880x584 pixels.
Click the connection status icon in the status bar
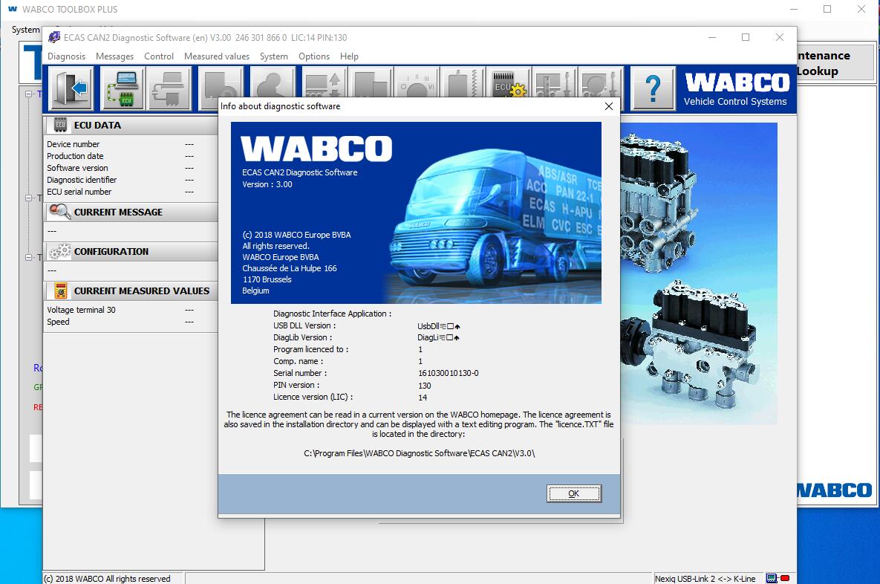[x=772, y=578]
